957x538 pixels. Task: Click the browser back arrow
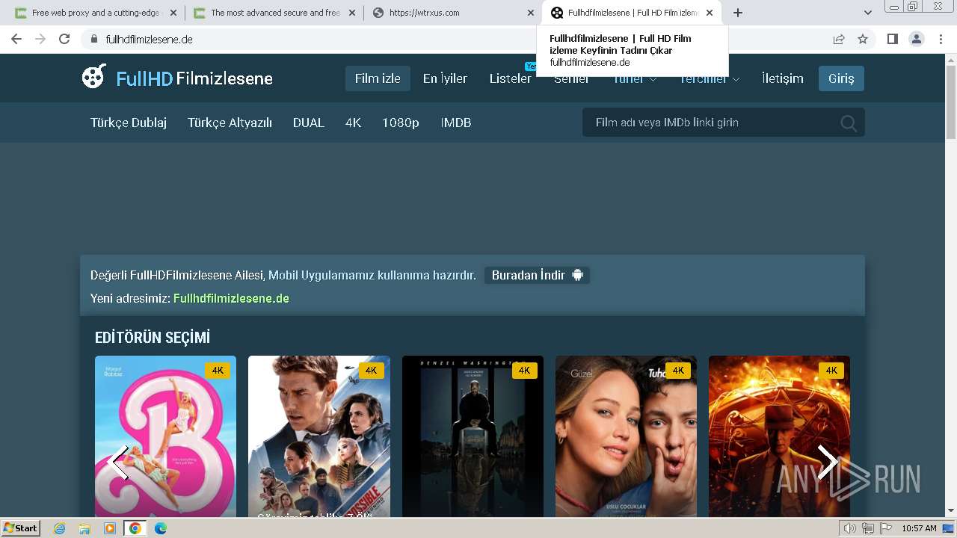16,39
